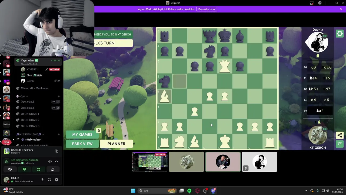
Task: Click Windows search box Ara
Action: (157, 191)
